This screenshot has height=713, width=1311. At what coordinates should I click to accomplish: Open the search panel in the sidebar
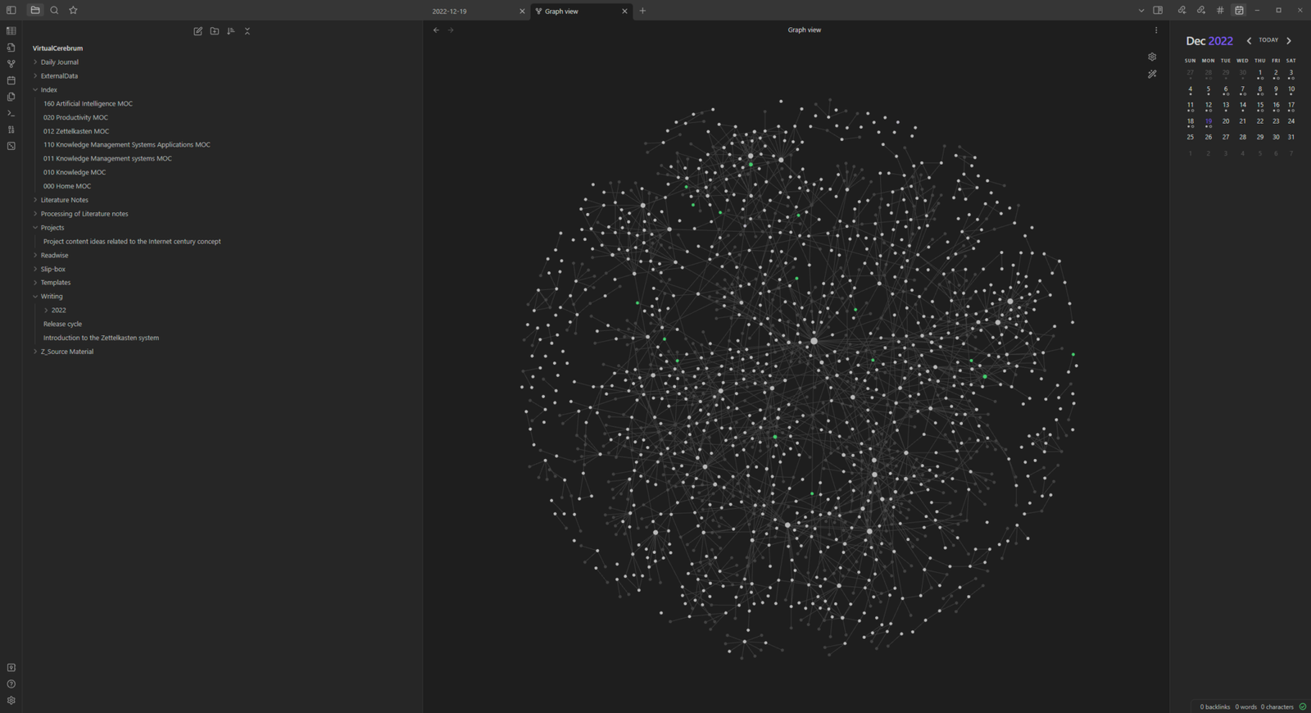(54, 11)
